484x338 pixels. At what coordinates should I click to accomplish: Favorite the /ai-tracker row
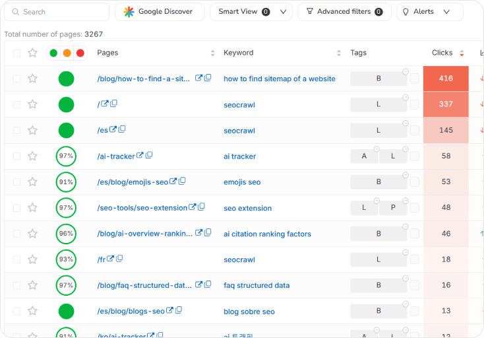32,156
